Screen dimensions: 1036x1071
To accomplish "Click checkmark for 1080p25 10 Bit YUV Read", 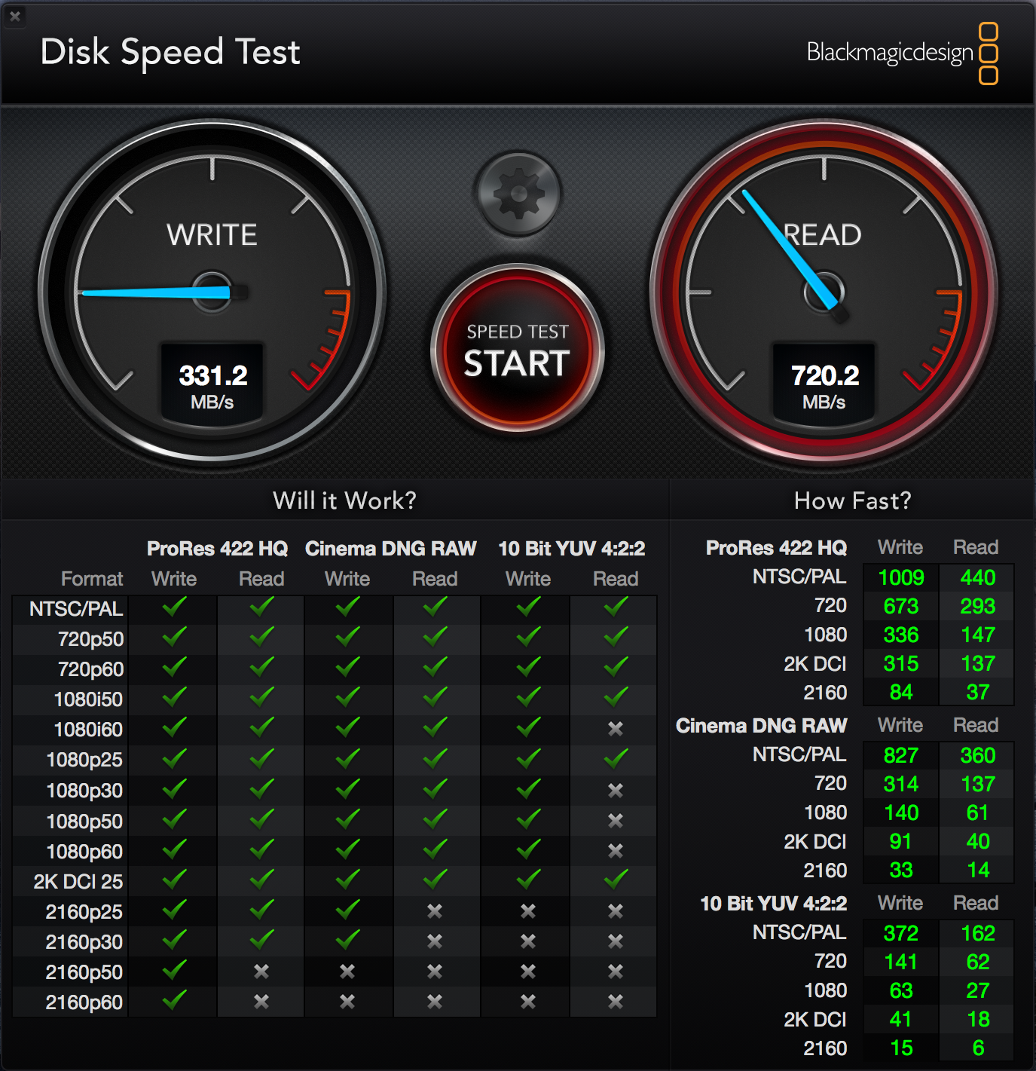I will tap(616, 758).
